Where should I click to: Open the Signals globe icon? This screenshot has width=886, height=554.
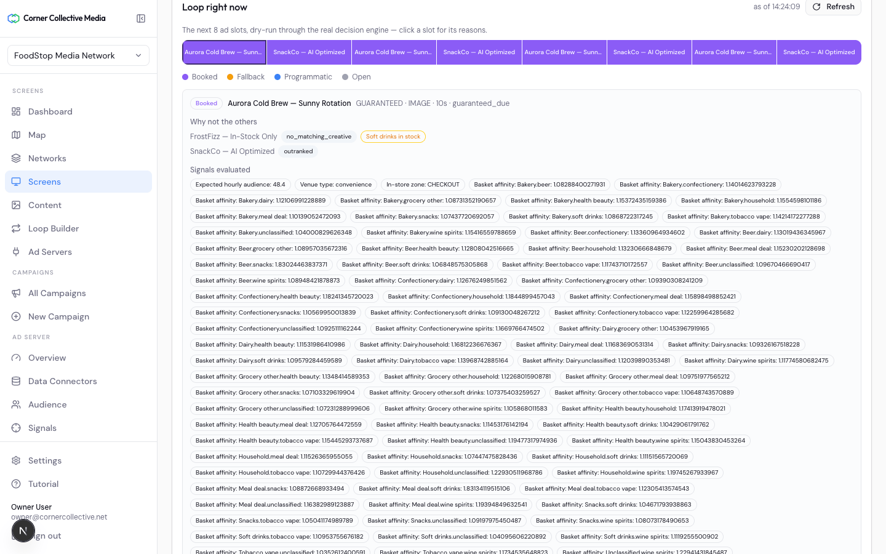coord(16,428)
